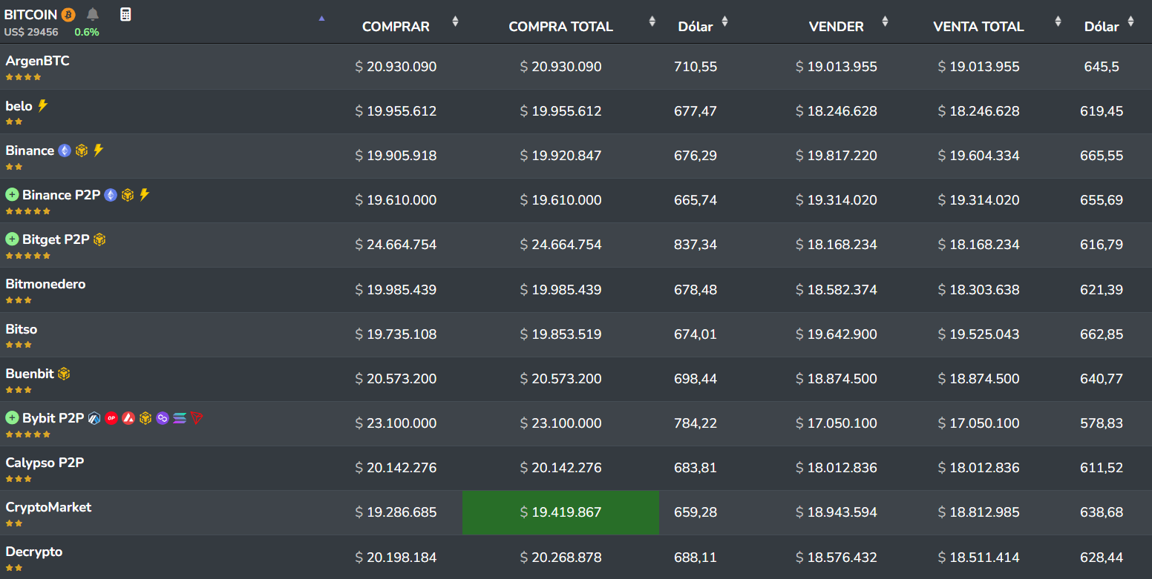Click the purple Polygon icon beside Bybit P2P
Viewport: 1152px width, 579px height.
(163, 418)
